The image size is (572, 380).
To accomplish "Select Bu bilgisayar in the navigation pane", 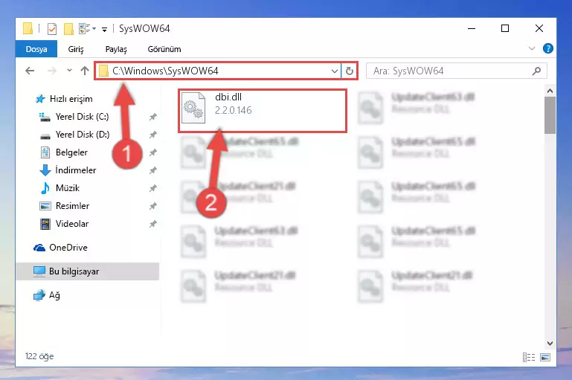I will click(x=88, y=271).
